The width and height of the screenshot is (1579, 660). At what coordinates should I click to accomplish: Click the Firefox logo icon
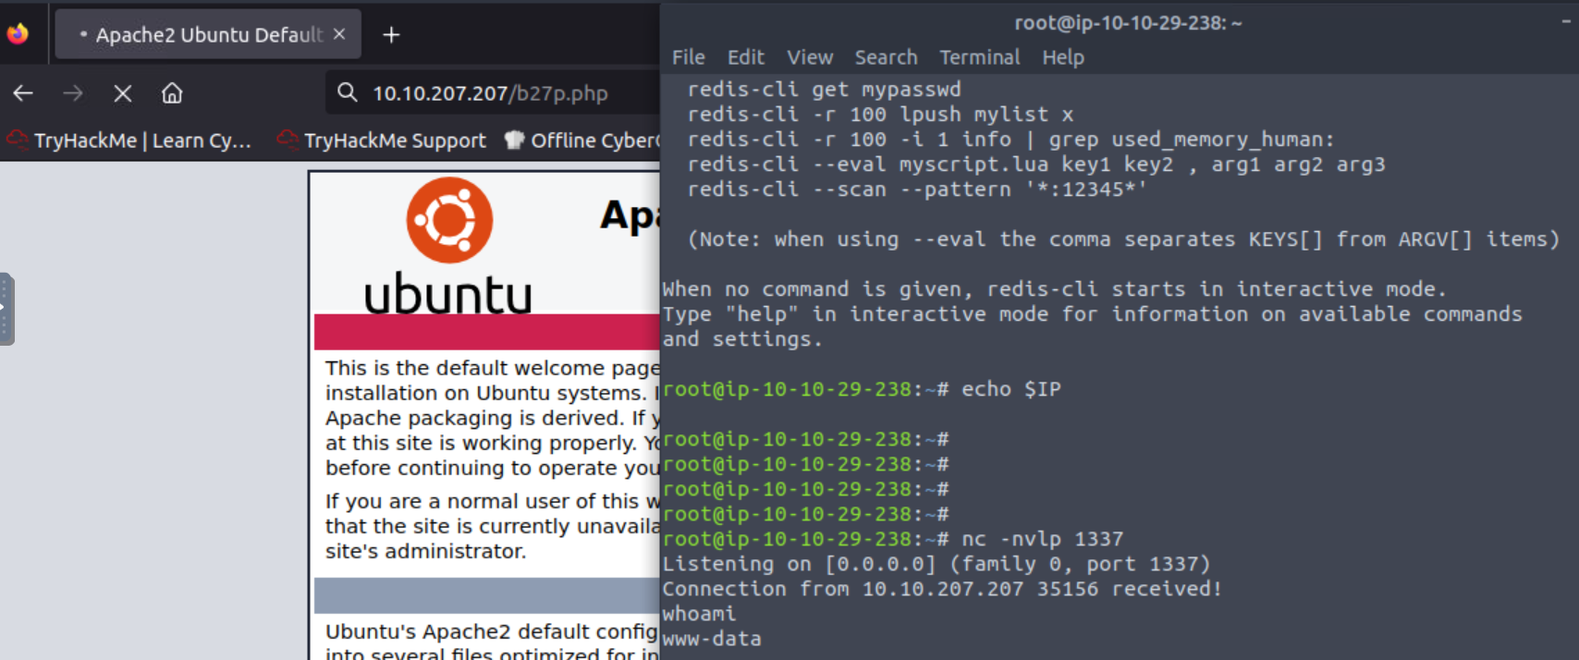pyautogui.click(x=18, y=34)
